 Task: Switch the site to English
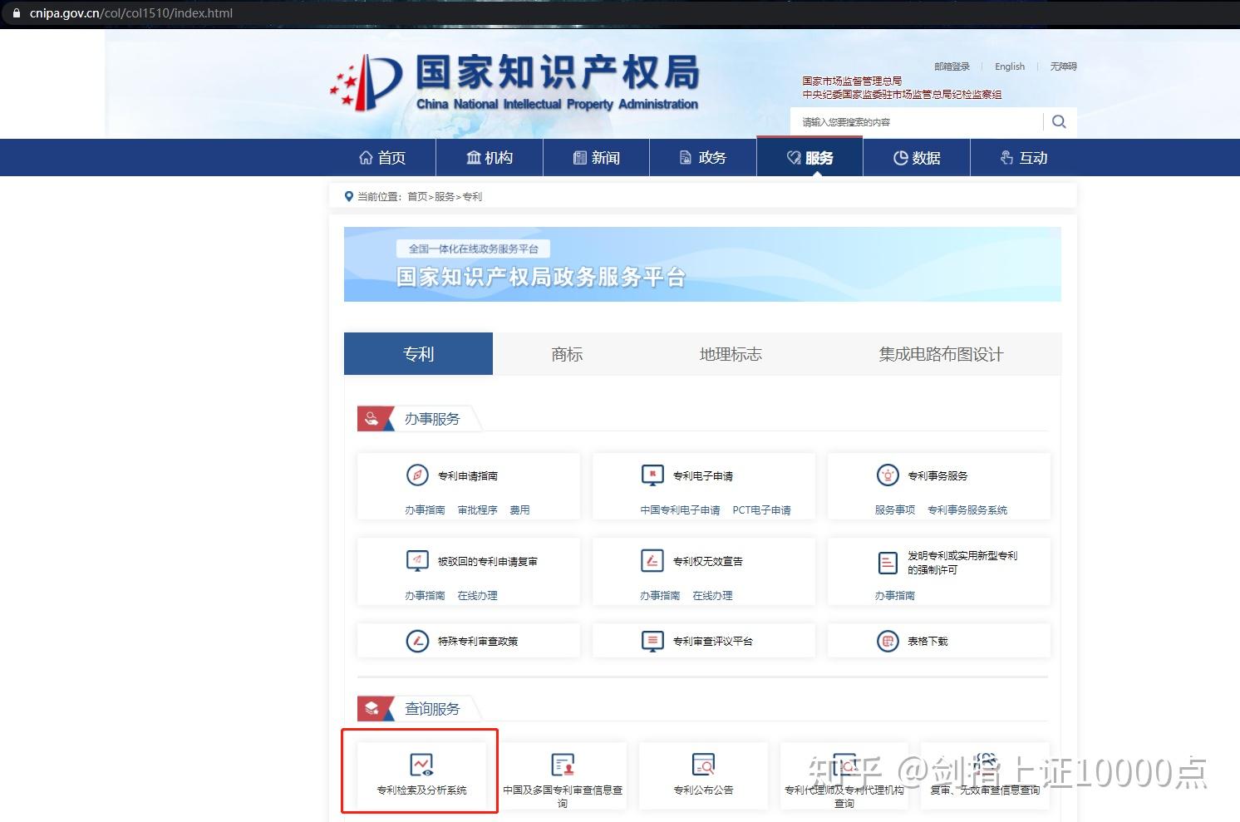[1010, 66]
